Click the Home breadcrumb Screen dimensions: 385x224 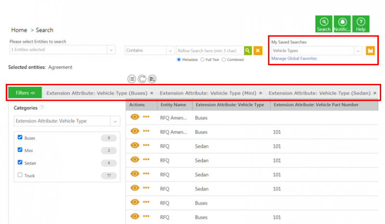(x=19, y=30)
